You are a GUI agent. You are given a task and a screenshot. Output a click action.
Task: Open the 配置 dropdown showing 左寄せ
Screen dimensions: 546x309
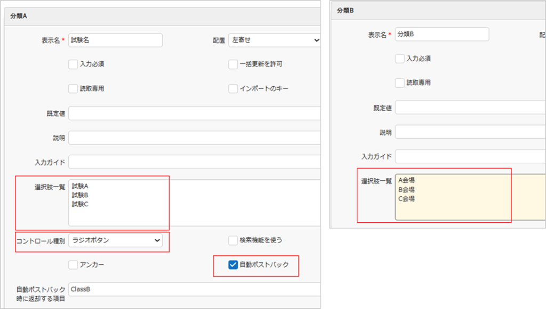tap(274, 40)
